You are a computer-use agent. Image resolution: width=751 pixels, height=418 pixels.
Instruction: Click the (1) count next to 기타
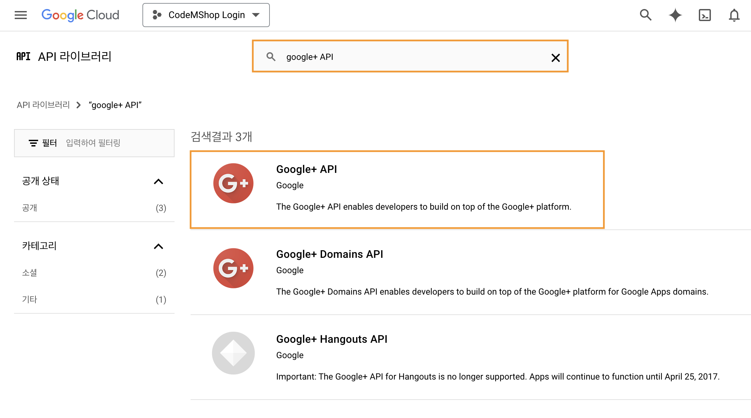point(161,300)
